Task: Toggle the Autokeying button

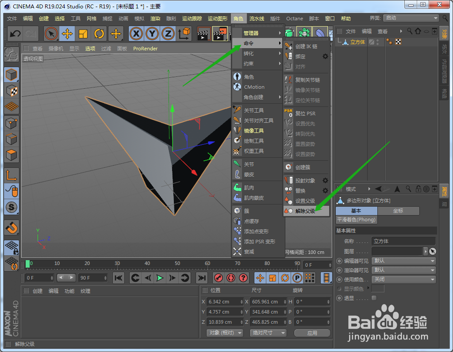Action: 231,278
